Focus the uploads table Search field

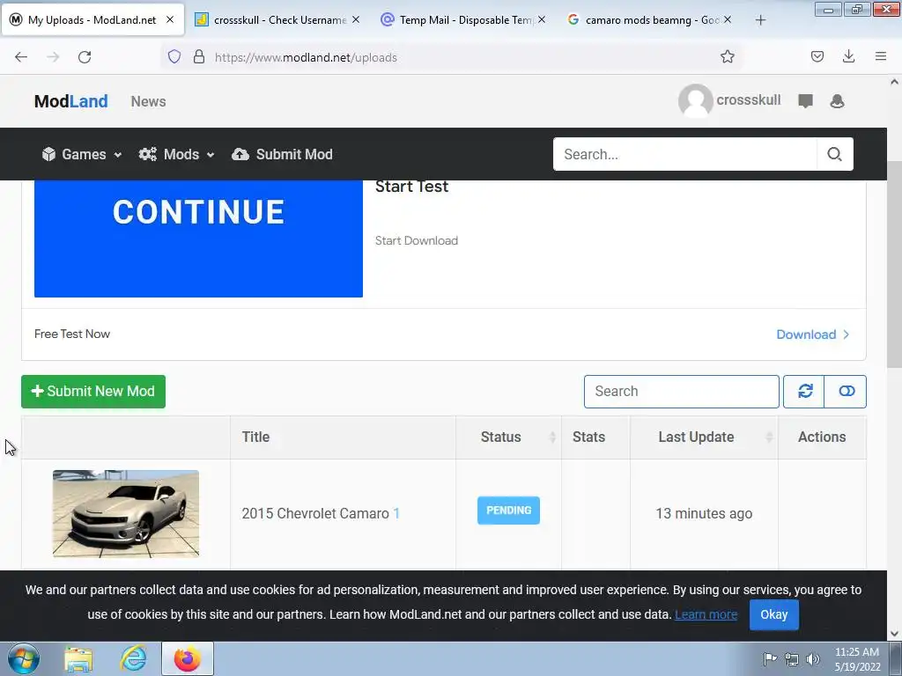click(x=682, y=392)
